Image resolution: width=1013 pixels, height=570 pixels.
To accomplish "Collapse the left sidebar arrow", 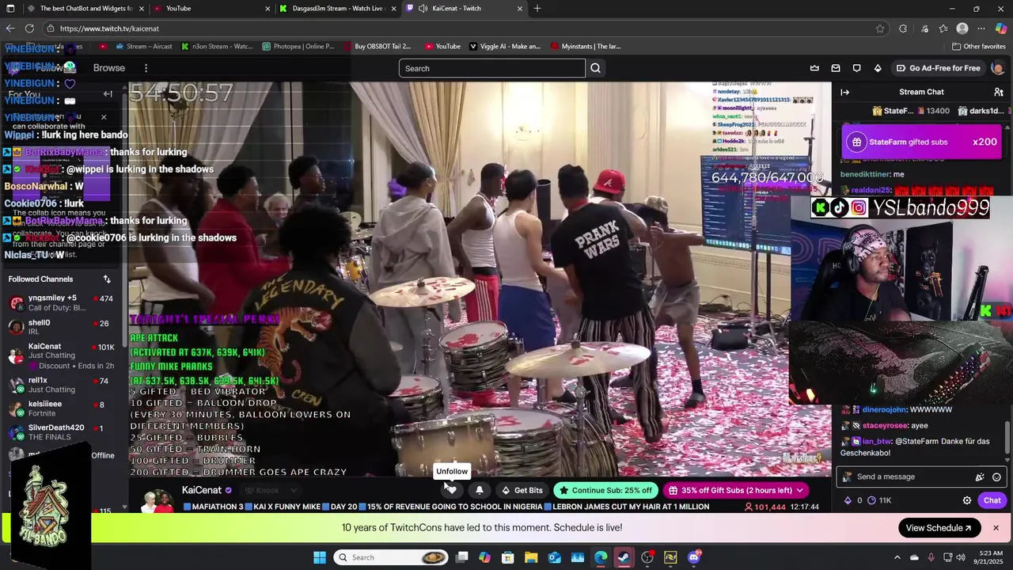I will 108,94.
